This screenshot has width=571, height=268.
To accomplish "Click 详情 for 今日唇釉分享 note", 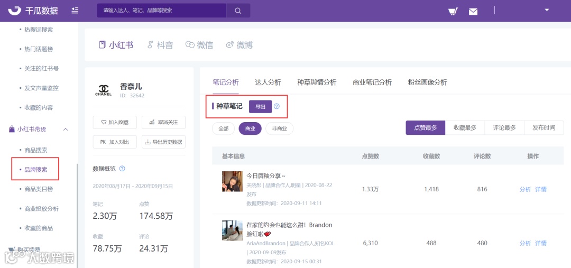I will click(x=541, y=189).
